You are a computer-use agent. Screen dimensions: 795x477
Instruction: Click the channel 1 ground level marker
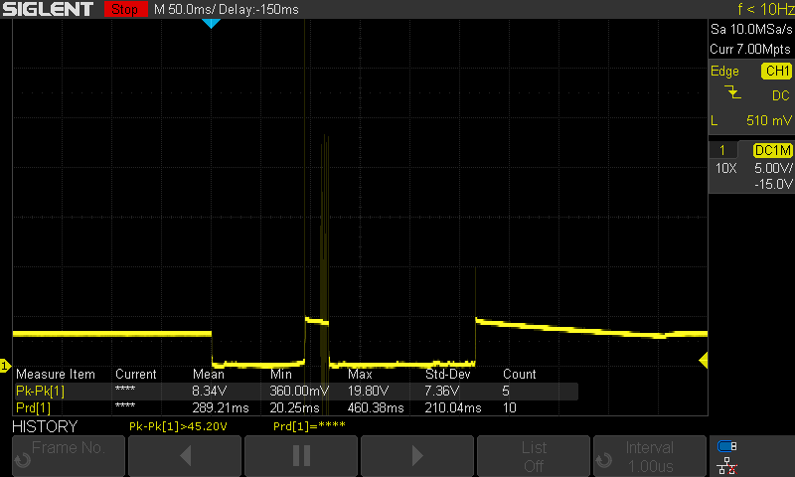pyautogui.click(x=4, y=367)
